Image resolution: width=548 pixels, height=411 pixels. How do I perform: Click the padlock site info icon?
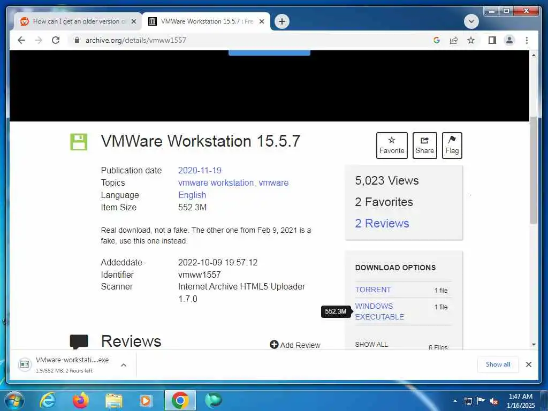coord(77,40)
